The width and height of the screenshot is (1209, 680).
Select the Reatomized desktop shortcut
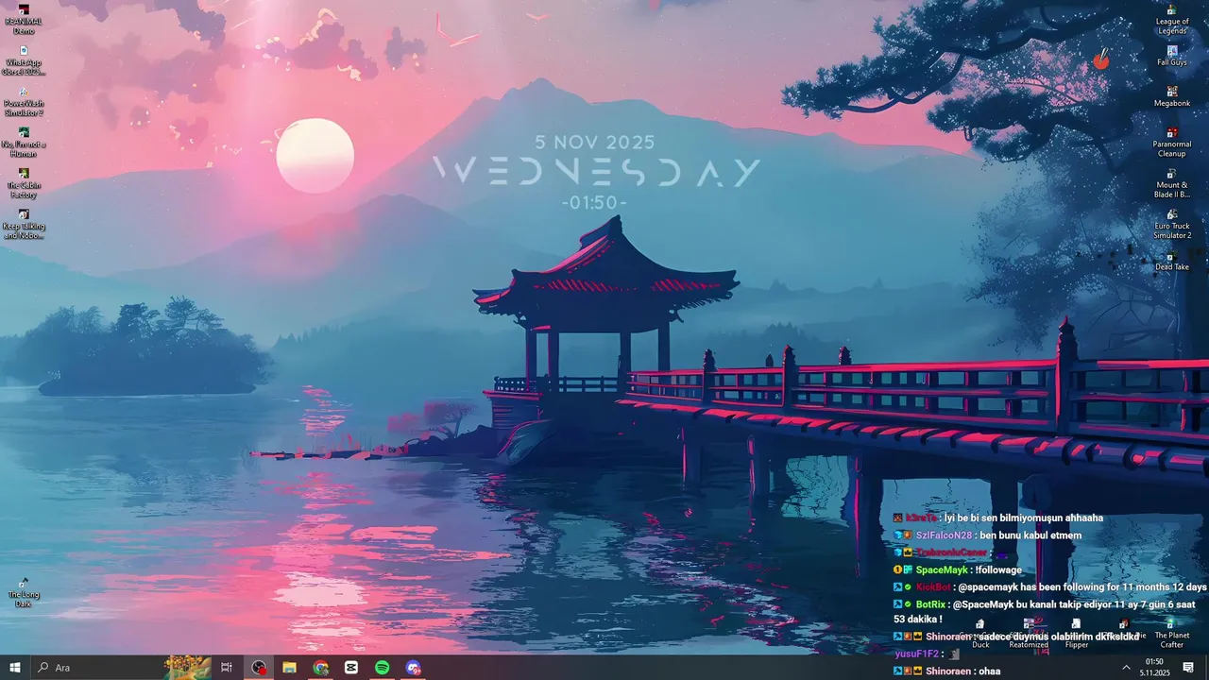point(1029,633)
